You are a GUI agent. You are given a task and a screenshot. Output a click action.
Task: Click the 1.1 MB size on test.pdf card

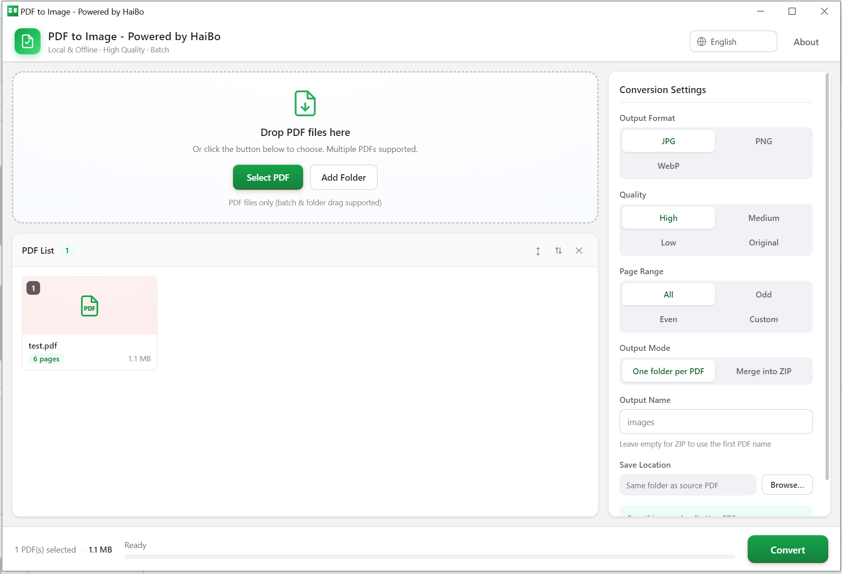pos(139,359)
